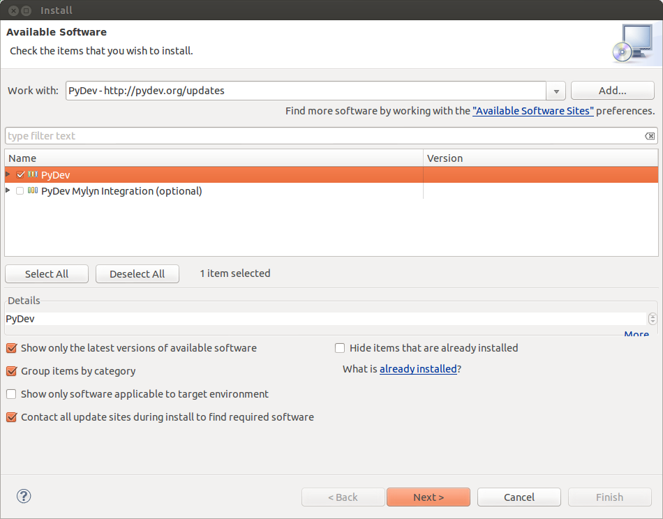Click the PyDev category icon
This screenshot has height=519, width=663.
point(33,174)
